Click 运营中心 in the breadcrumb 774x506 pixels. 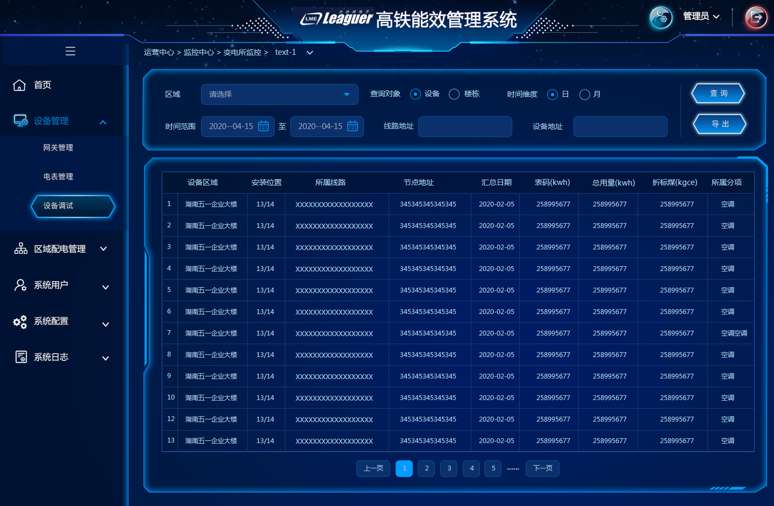159,52
